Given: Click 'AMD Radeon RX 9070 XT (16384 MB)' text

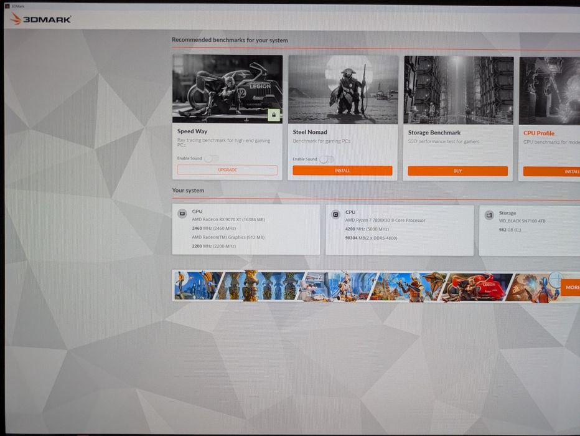Looking at the screenshot, I should pos(228,219).
